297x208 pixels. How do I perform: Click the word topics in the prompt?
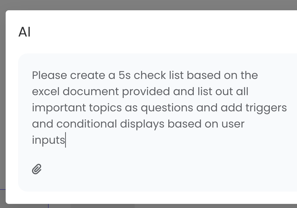tap(105, 108)
